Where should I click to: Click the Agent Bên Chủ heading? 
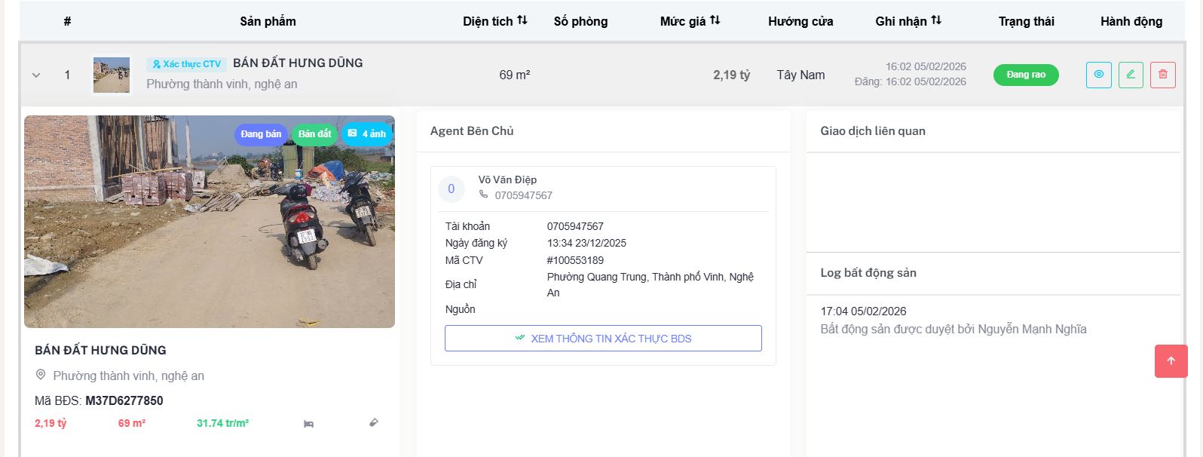click(472, 131)
